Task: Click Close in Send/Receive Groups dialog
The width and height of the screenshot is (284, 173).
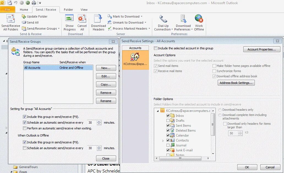Action: (x=106, y=158)
